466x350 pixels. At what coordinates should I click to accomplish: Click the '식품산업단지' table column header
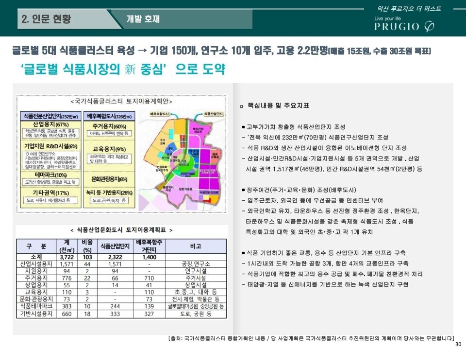pyautogui.click(x=115, y=246)
